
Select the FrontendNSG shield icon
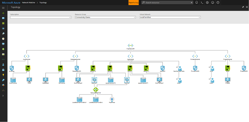tap(195, 68)
